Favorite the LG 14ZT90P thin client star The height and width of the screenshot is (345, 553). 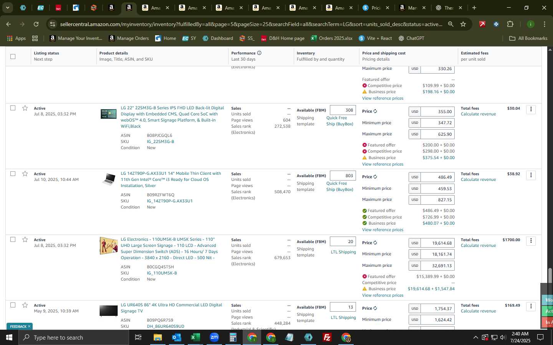tap(25, 174)
